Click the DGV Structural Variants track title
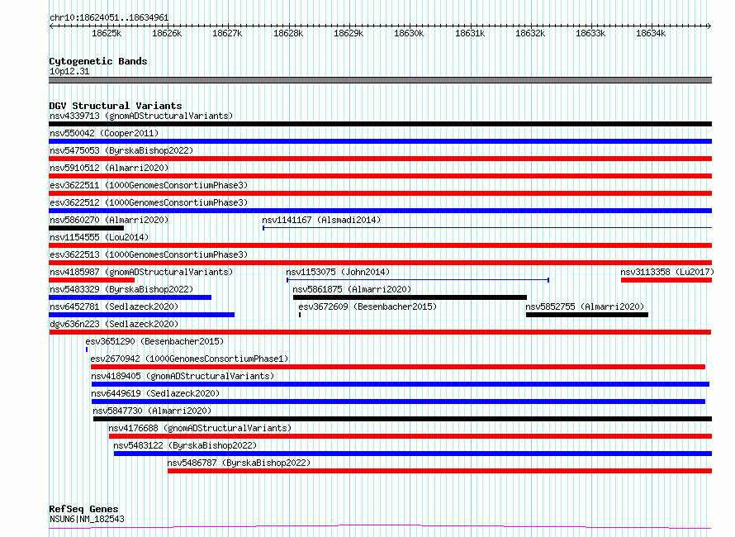Viewport: 735px width, 537px height. (116, 106)
